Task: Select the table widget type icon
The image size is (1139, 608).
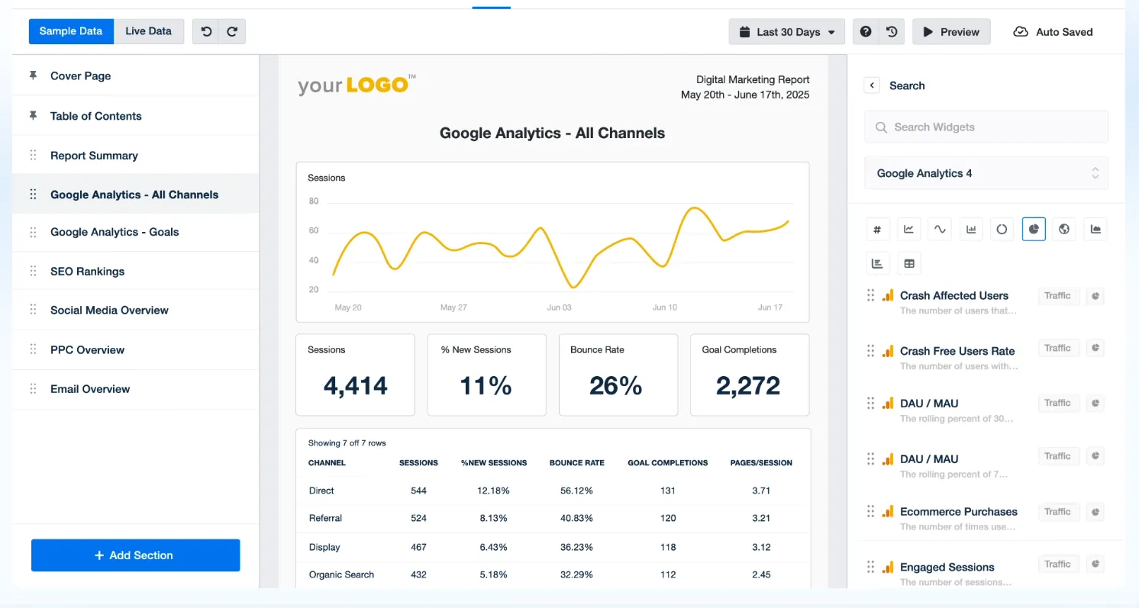Action: 908,263
